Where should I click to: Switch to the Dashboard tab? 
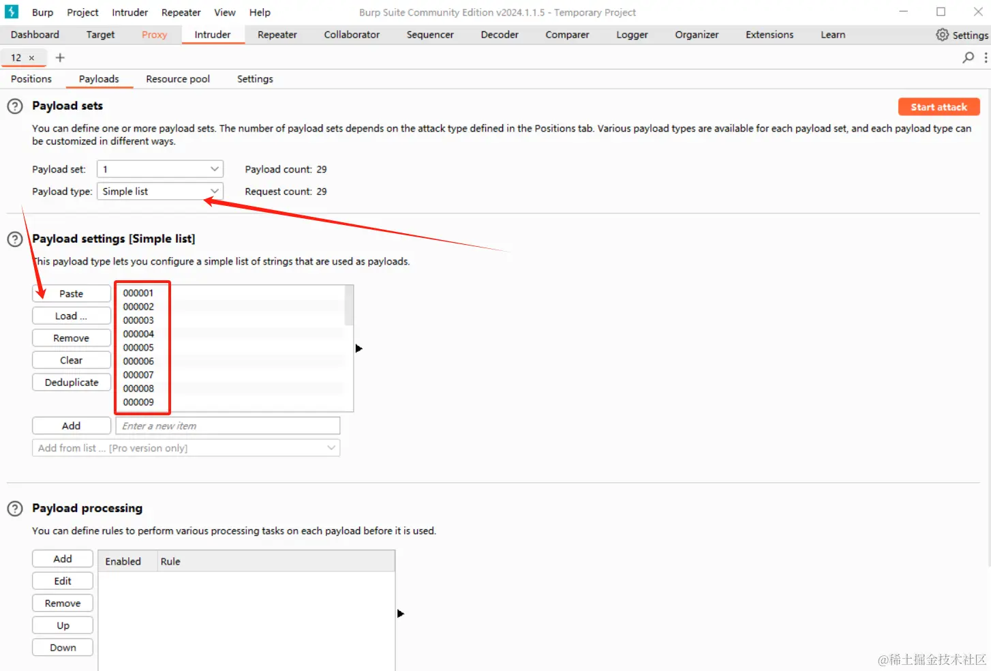click(35, 35)
